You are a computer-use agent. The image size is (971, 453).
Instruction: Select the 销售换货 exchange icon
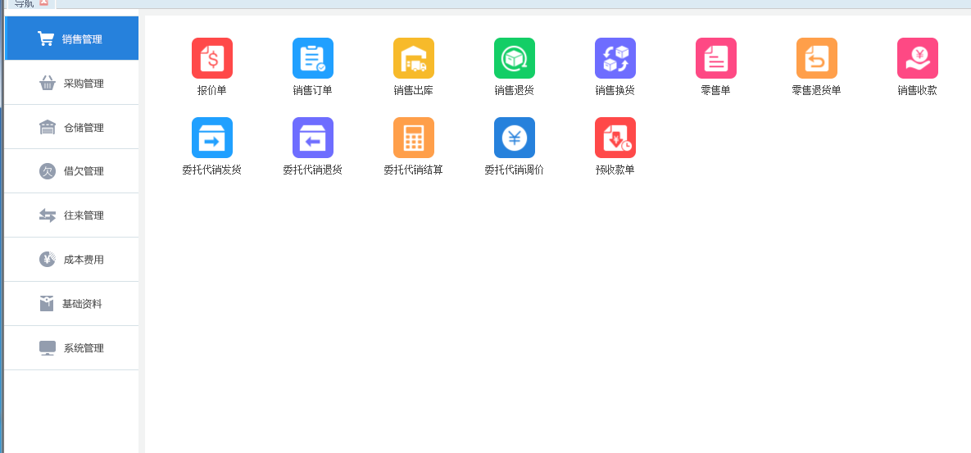(x=615, y=58)
